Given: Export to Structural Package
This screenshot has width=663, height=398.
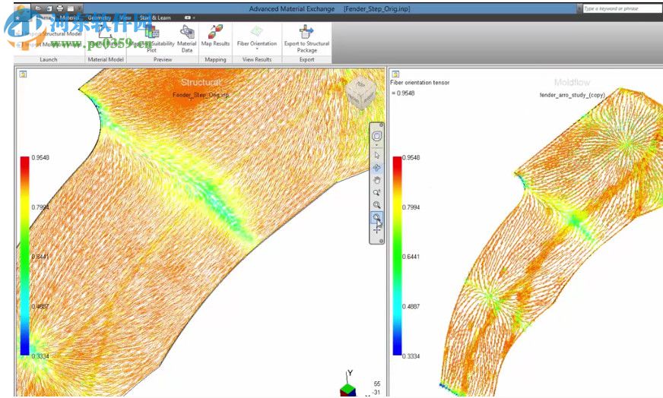Looking at the screenshot, I should [x=306, y=39].
